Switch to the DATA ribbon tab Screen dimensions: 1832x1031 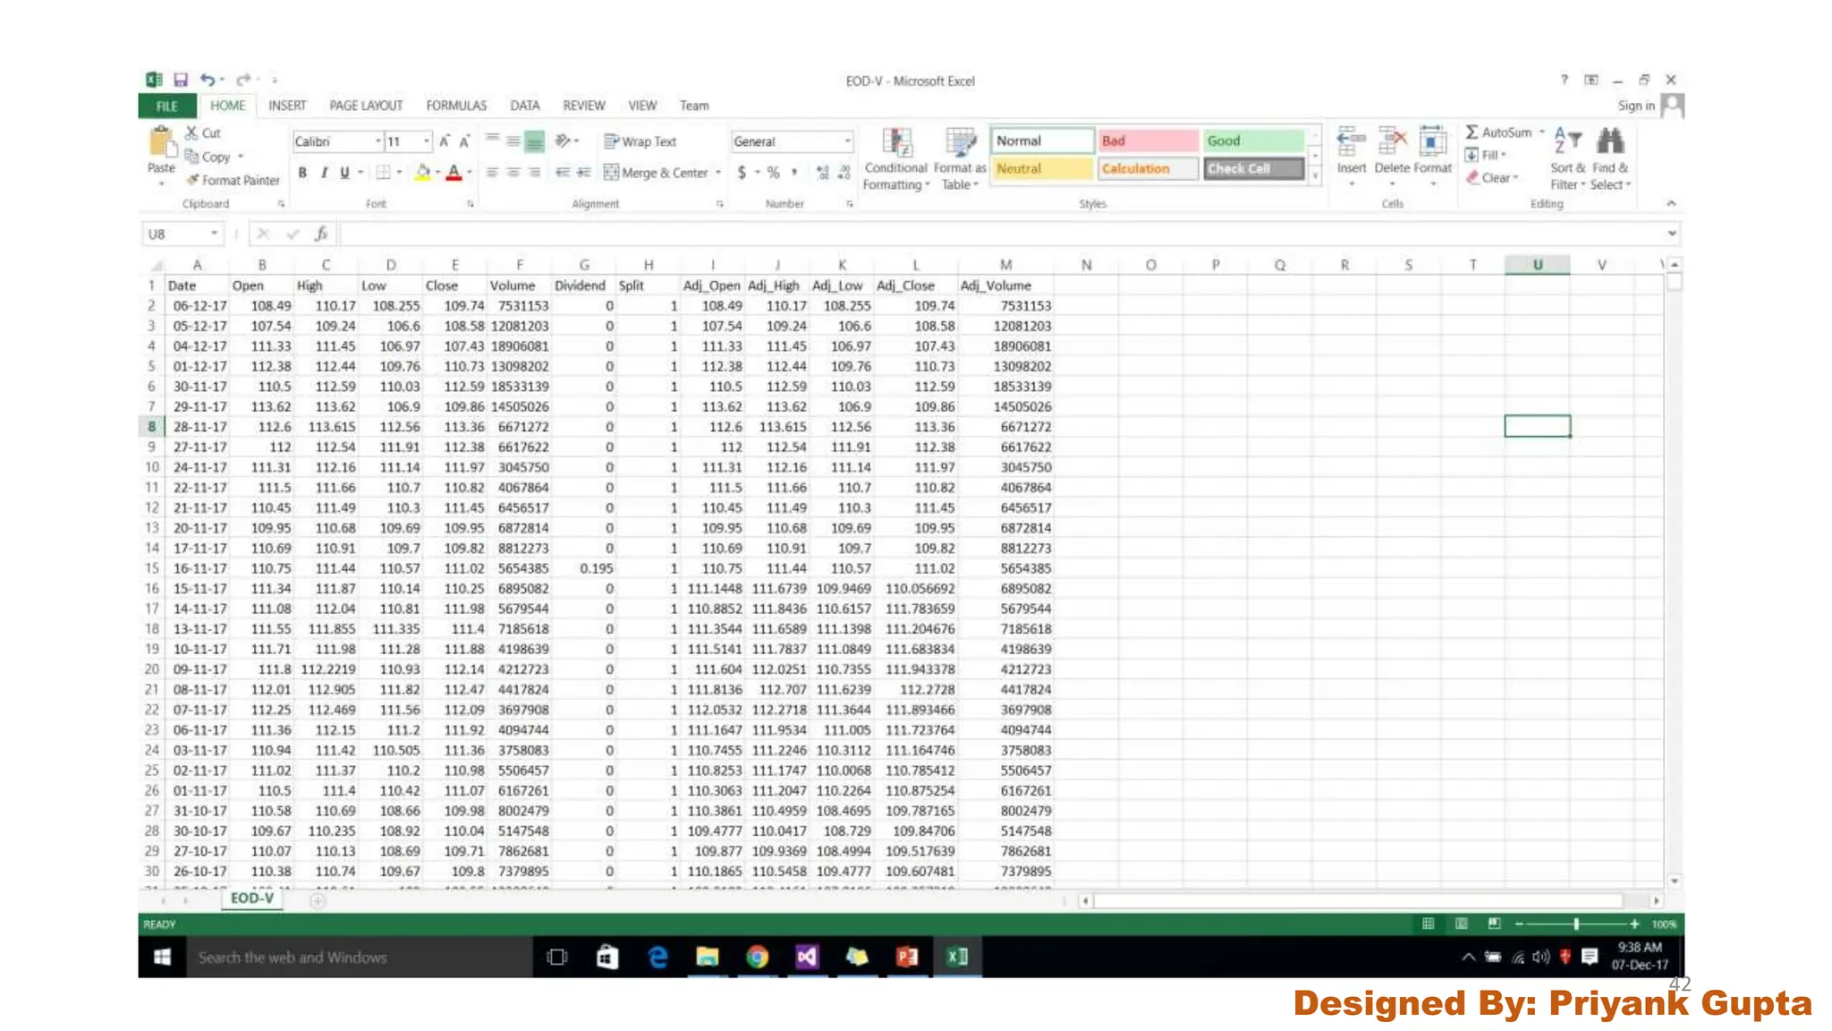tap(525, 106)
